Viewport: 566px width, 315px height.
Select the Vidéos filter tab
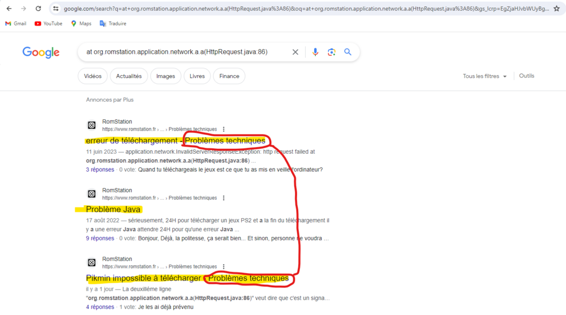pos(92,76)
